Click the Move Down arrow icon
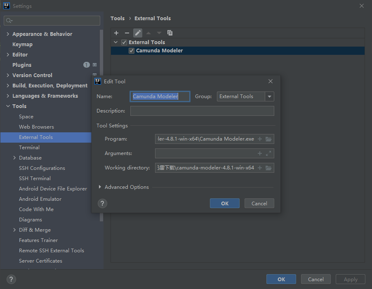 tap(159, 33)
